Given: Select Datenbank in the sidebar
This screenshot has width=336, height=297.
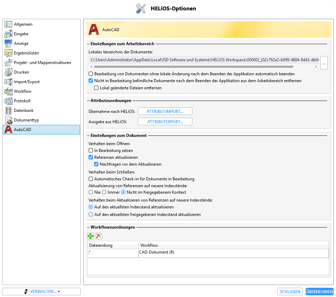Looking at the screenshot, I should click(41, 111).
